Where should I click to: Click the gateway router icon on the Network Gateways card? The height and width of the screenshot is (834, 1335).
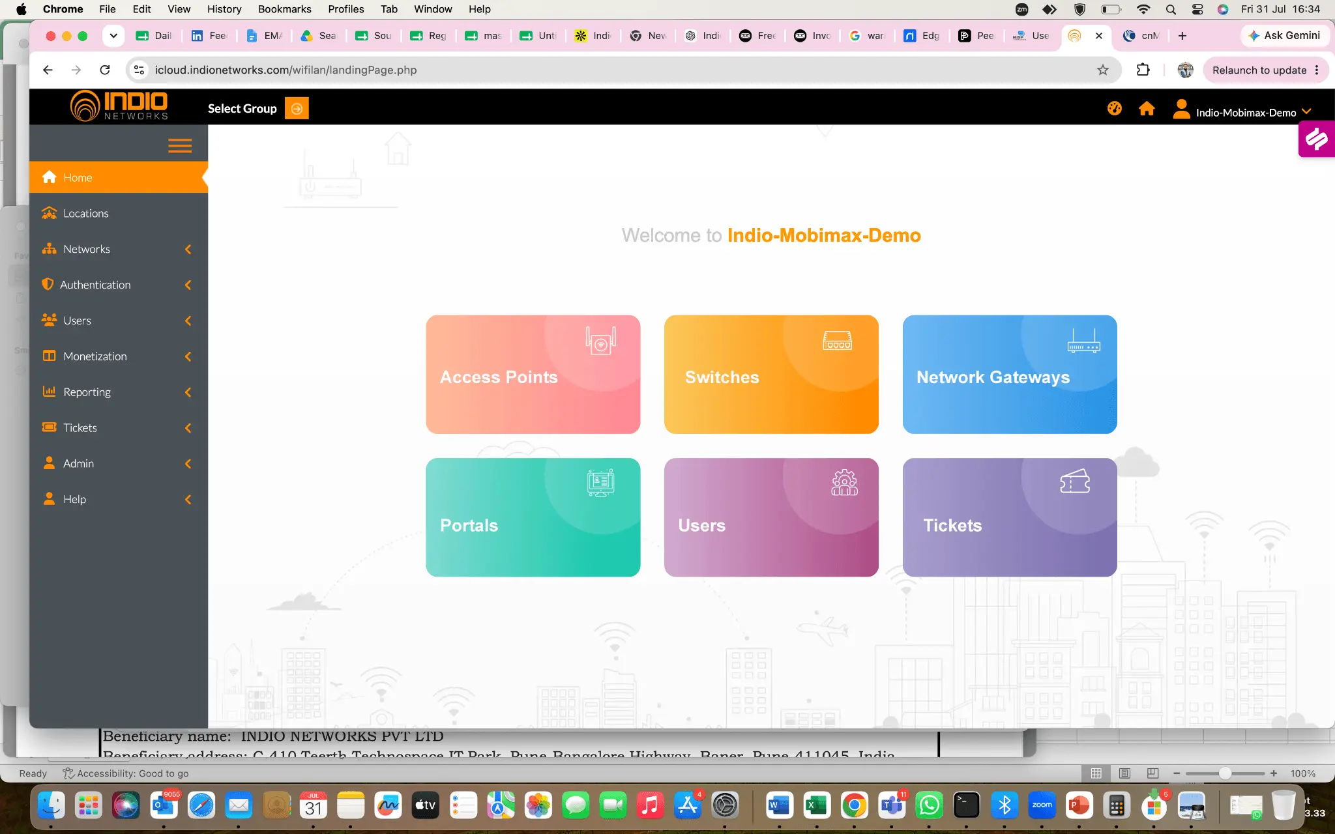[1083, 340]
